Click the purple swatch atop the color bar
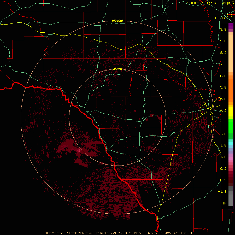This screenshot has width=235, height=235. click(231, 26)
